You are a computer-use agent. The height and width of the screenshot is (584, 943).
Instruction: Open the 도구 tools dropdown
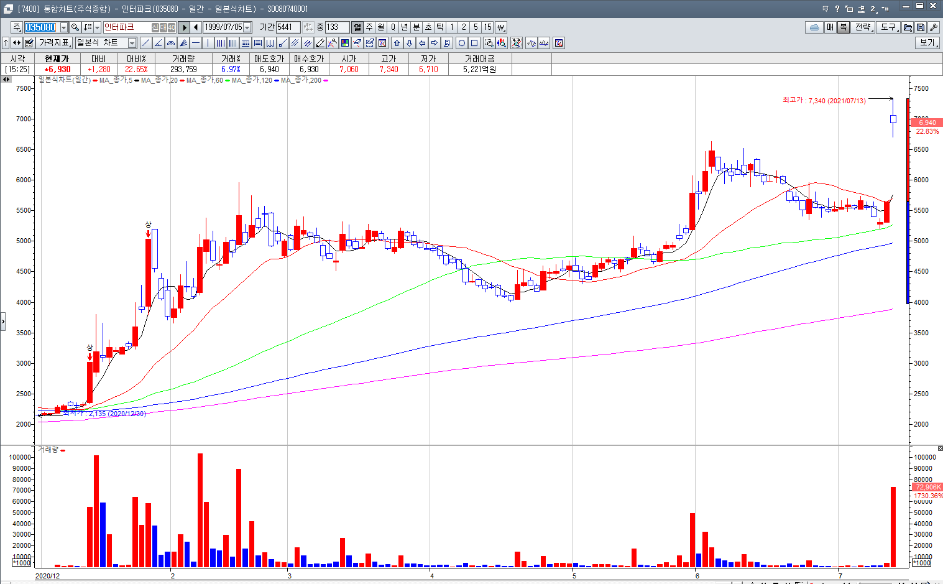click(889, 27)
